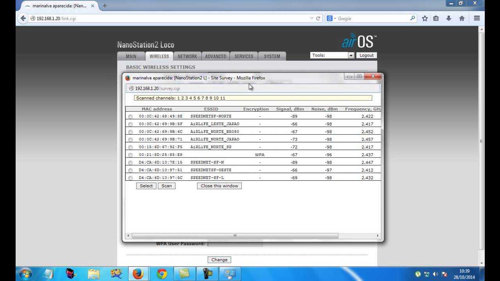
Task: Click scroll right arrow in Site Survey
Action: tap(378, 236)
